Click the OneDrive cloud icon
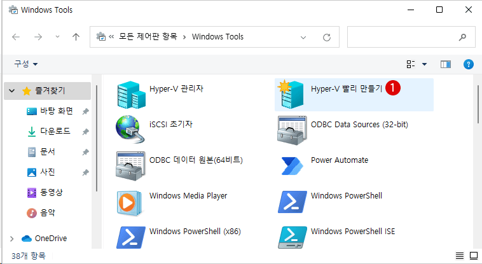The height and width of the screenshot is (264, 482). (x=27, y=239)
